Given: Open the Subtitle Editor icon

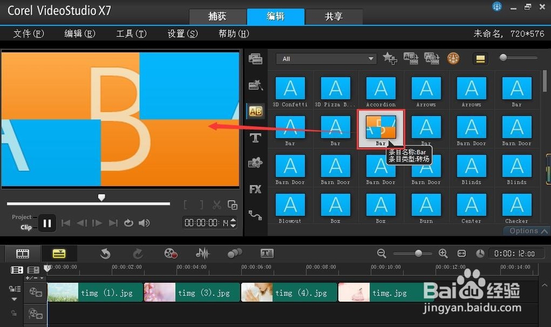Looking at the screenshot, I should tap(267, 253).
